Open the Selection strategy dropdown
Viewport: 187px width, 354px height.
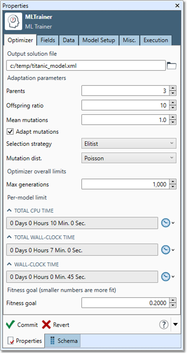(129, 144)
